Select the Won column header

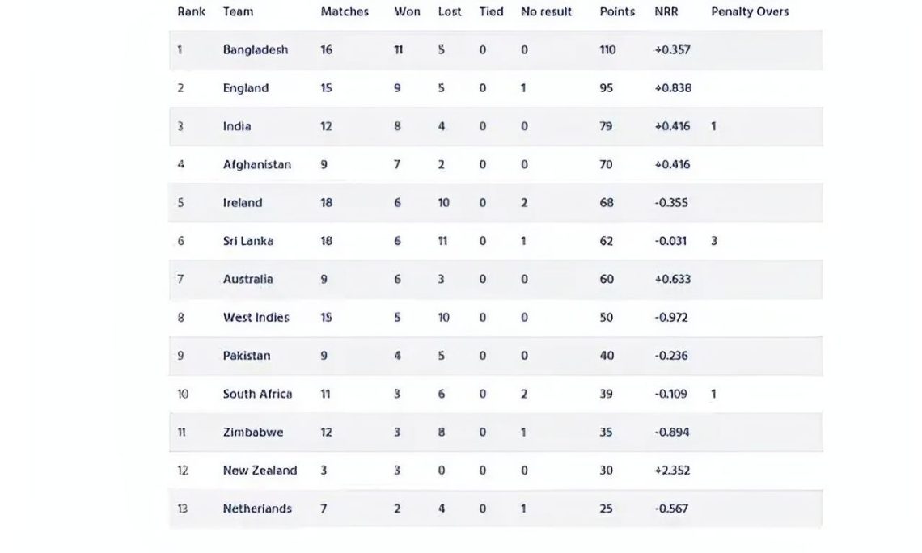pyautogui.click(x=407, y=12)
